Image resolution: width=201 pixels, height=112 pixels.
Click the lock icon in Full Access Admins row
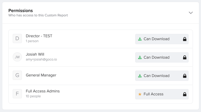coord(185,94)
